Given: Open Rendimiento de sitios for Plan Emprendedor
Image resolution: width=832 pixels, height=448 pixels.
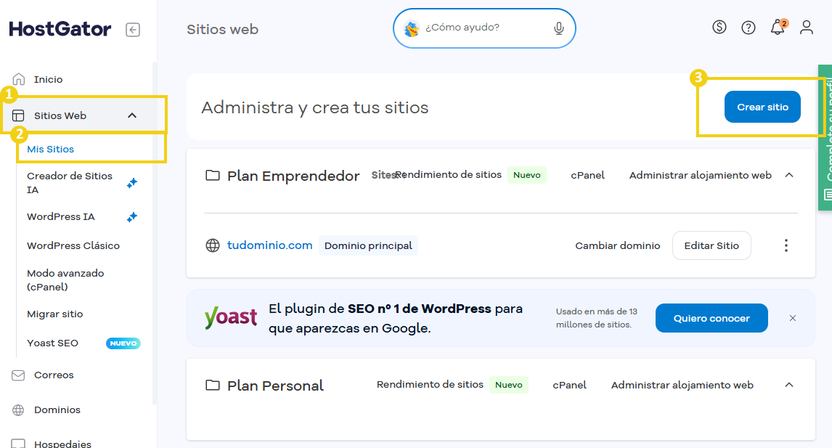Looking at the screenshot, I should (x=449, y=175).
